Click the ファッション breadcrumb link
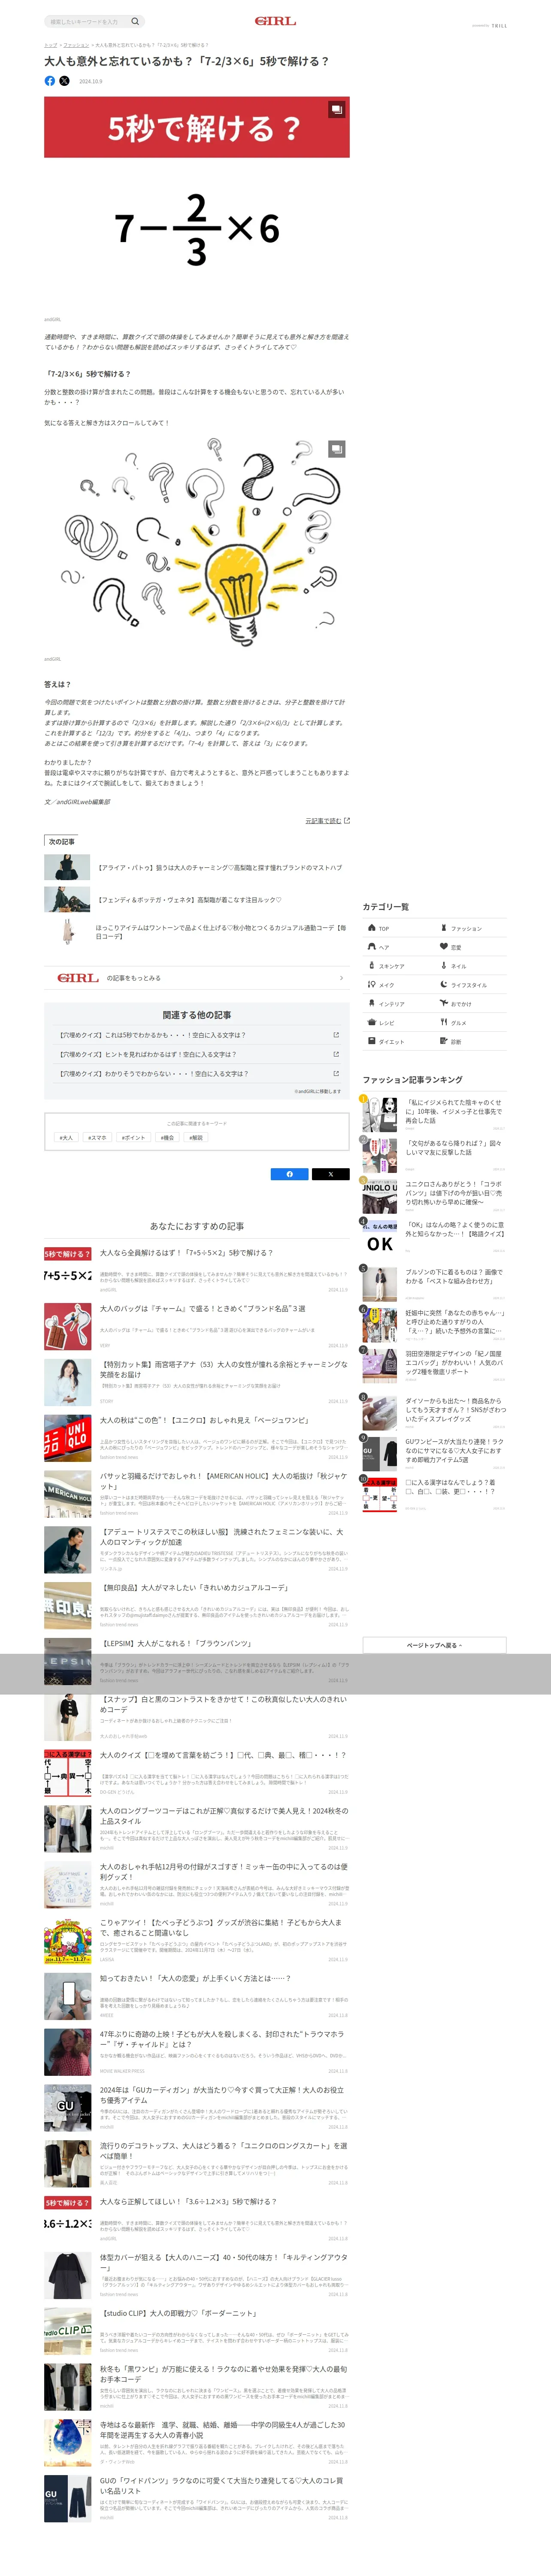 (x=76, y=45)
